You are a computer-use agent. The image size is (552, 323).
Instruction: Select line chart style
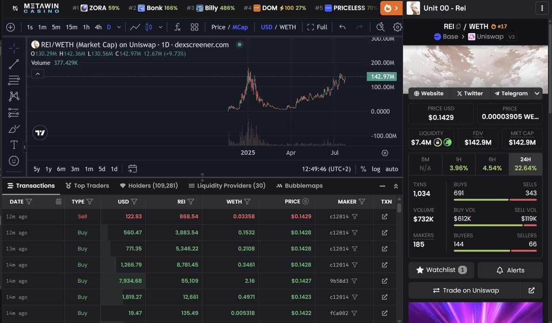[x=135, y=27]
